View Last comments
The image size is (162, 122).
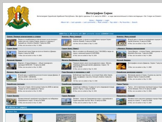pyautogui.click(x=89, y=22)
